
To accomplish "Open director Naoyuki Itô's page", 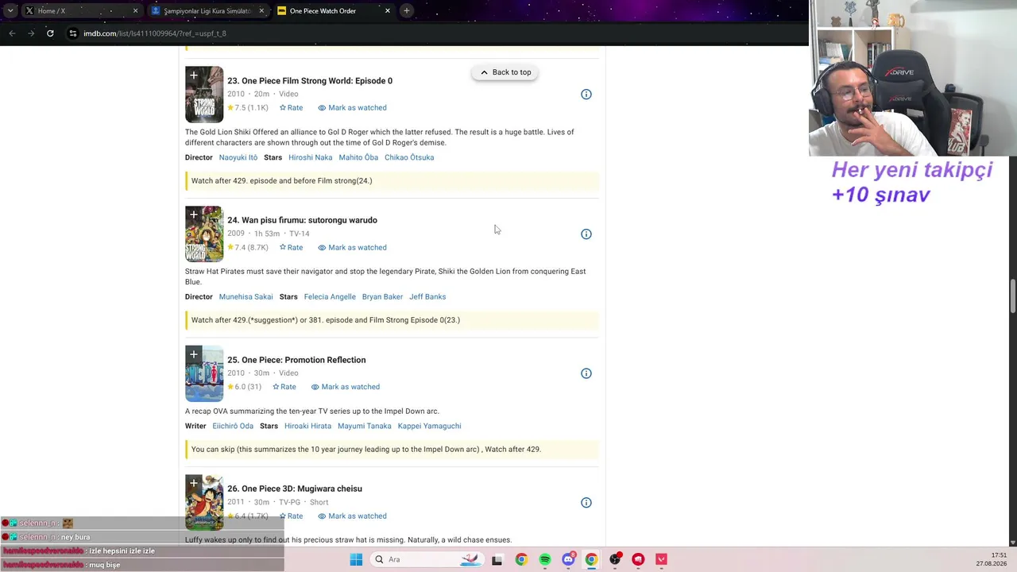I will click(x=238, y=157).
